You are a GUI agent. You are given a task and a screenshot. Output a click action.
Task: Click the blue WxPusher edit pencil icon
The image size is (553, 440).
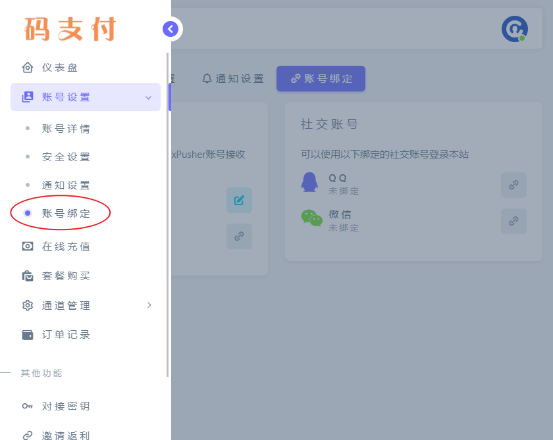239,200
